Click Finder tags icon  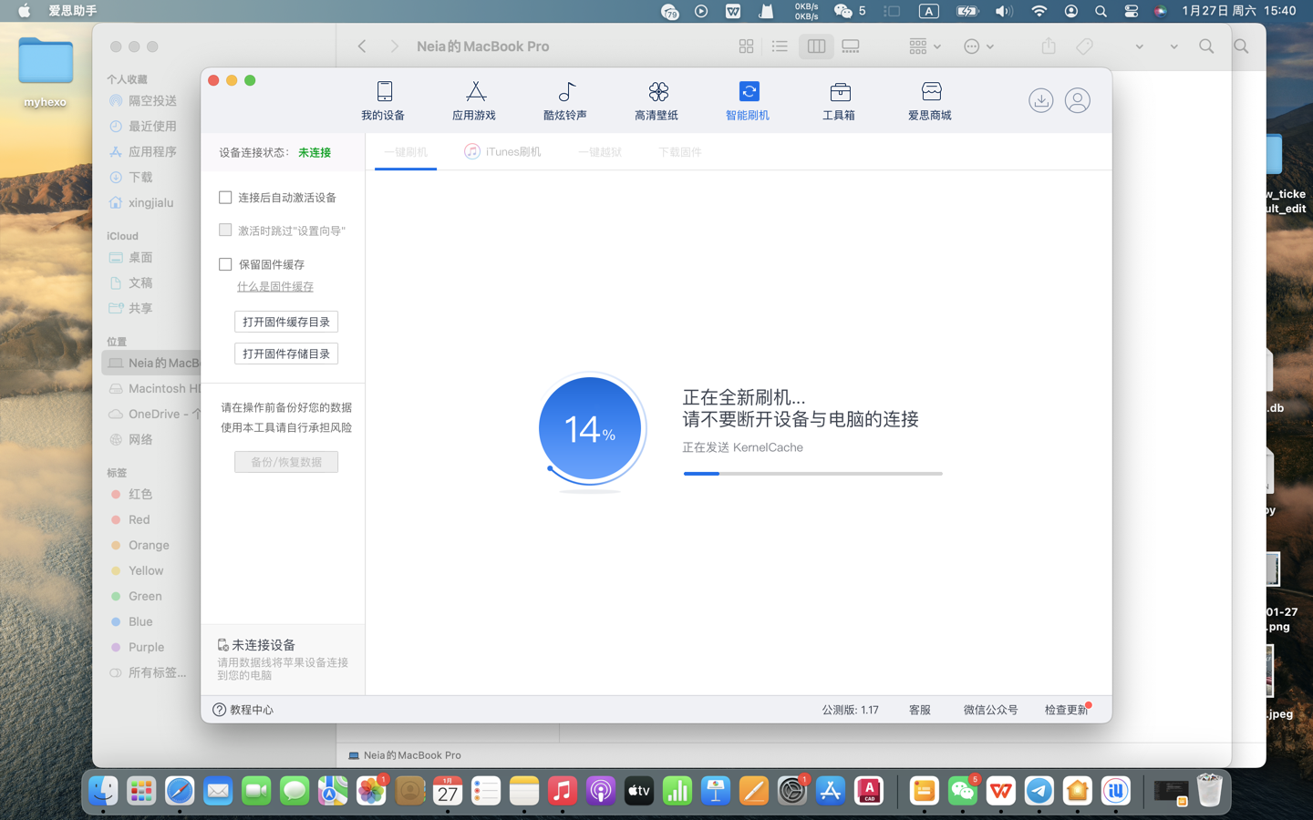coord(1084,46)
